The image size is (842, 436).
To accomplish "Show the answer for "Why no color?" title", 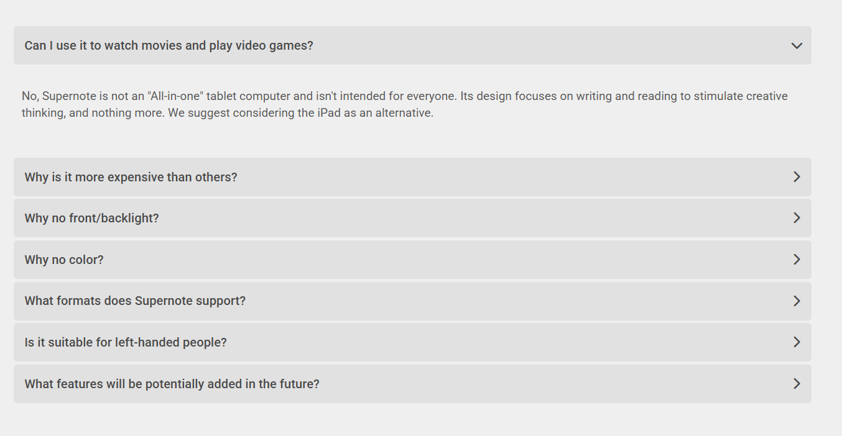I will [x=64, y=260].
